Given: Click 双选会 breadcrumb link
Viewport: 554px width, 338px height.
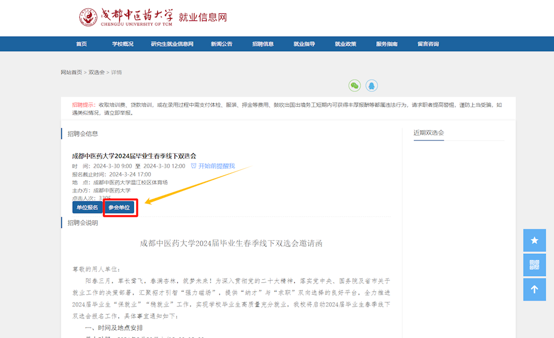Looking at the screenshot, I should [x=96, y=72].
